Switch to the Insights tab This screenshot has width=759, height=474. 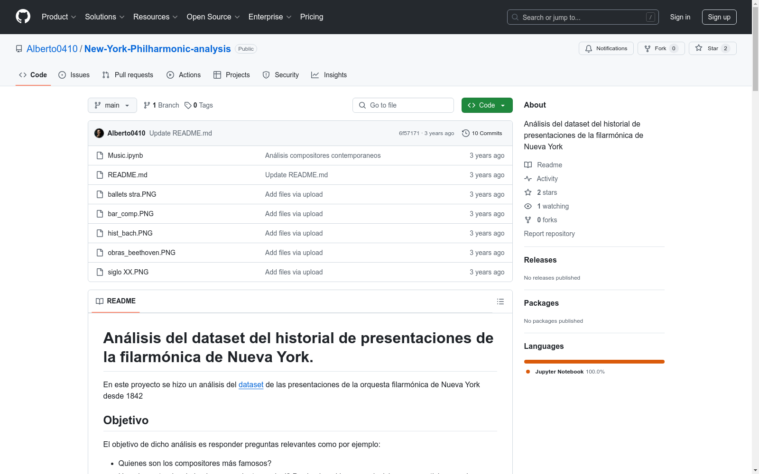coord(329,75)
